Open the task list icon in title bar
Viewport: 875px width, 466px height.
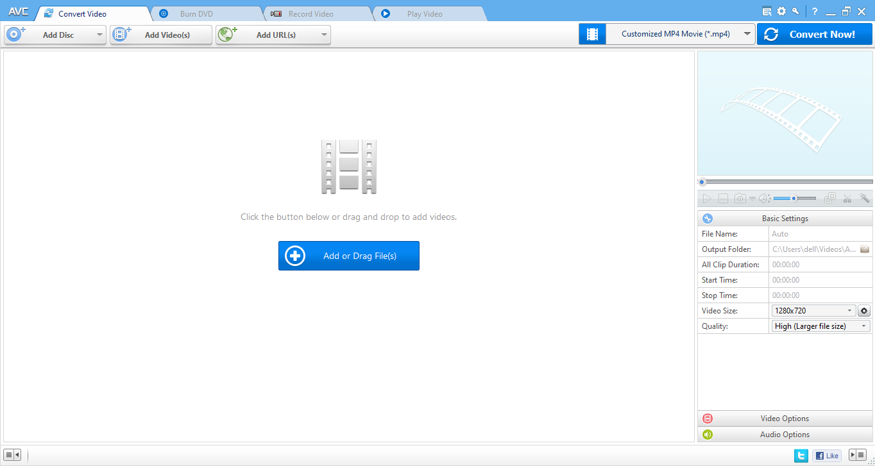pos(767,11)
